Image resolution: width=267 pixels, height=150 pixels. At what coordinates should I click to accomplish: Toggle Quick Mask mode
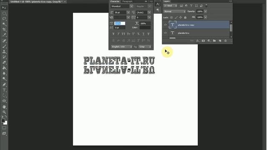(x=4, y=128)
